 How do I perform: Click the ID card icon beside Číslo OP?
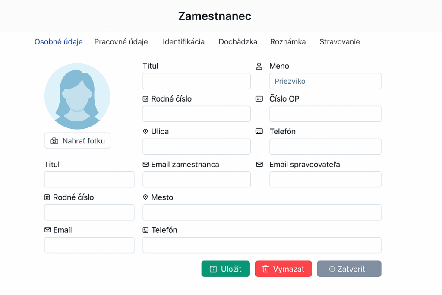259,99
